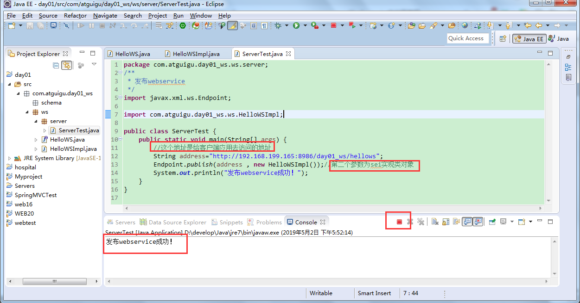Toggle the Java EE perspective button

(x=529, y=39)
